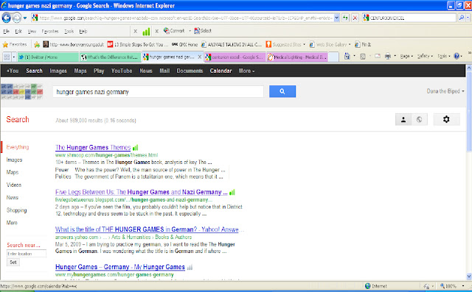Close the hunger games nazi germany tab
This screenshot has height=292, width=472.
199,57
